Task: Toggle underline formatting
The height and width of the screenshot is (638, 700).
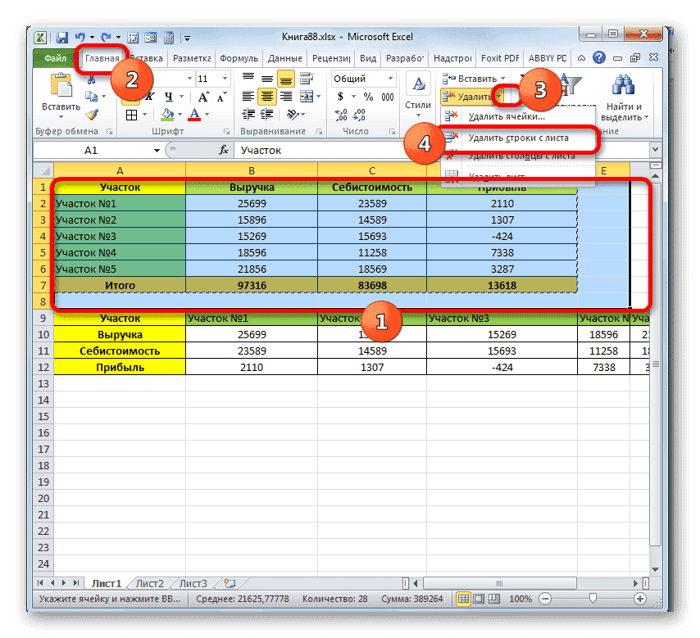Action: [x=168, y=96]
